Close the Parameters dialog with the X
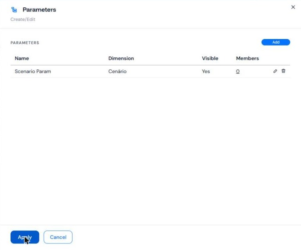Screen dimensions: 301x250 293,7
